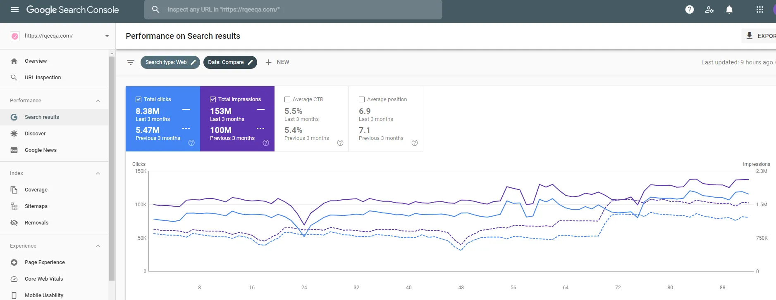Click the Performance on Search results heading

[x=183, y=36]
